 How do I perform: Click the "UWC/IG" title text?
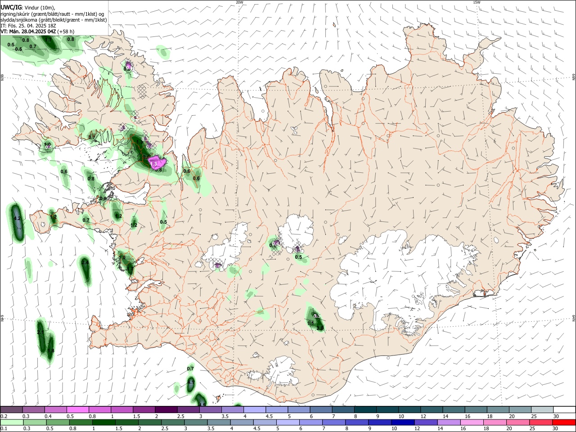pyautogui.click(x=10, y=7)
